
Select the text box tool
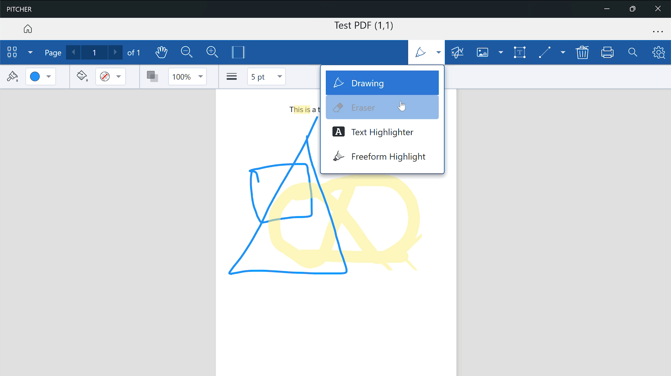(520, 52)
